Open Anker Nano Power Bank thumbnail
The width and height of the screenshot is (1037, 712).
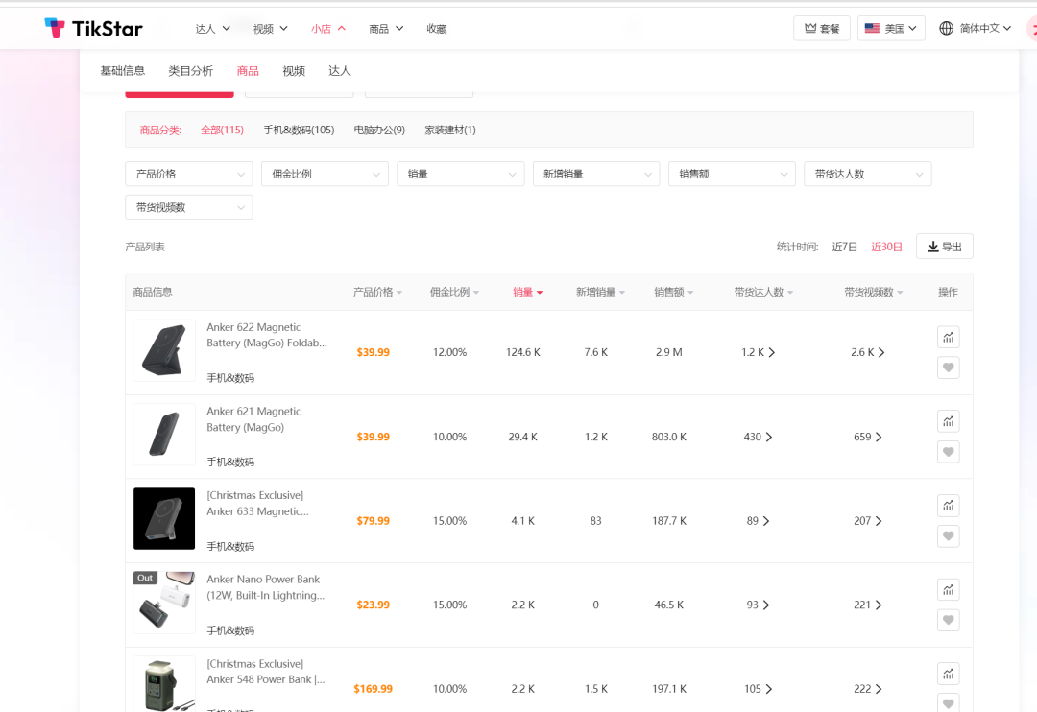tap(164, 603)
